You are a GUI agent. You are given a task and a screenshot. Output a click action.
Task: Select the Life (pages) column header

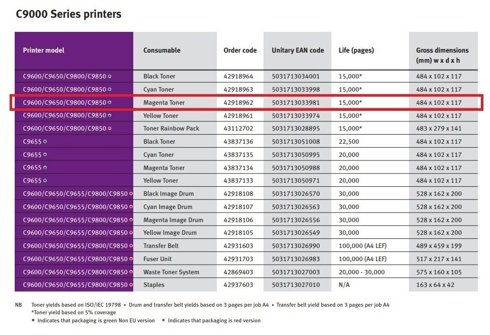(x=356, y=51)
